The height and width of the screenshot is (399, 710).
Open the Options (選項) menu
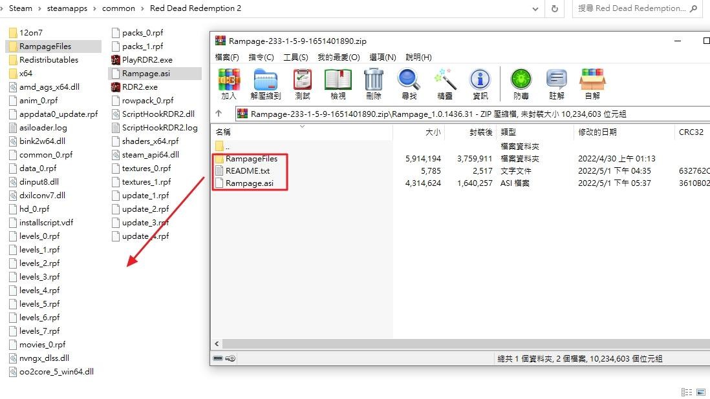coord(383,57)
